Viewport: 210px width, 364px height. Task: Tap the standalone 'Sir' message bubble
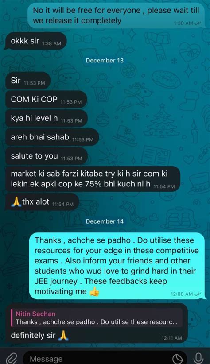[27, 81]
